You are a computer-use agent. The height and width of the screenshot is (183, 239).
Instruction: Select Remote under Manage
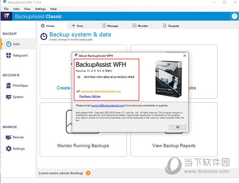click(18, 137)
